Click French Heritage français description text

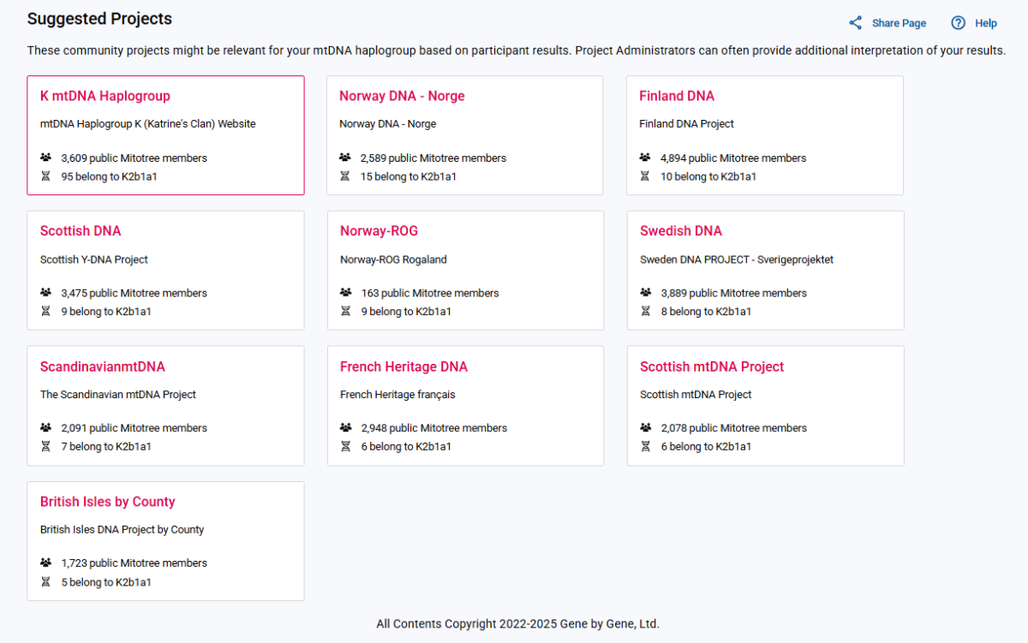click(x=397, y=395)
